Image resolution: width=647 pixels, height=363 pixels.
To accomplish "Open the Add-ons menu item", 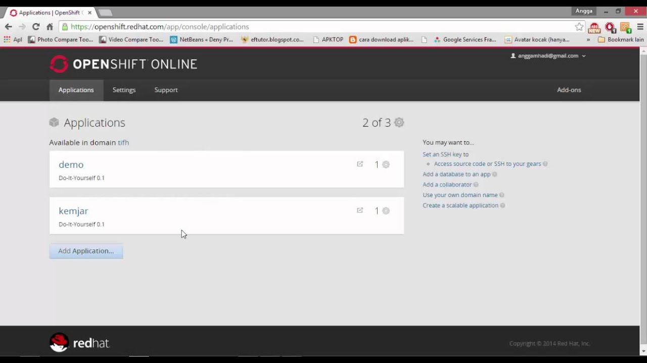I will 569,90.
